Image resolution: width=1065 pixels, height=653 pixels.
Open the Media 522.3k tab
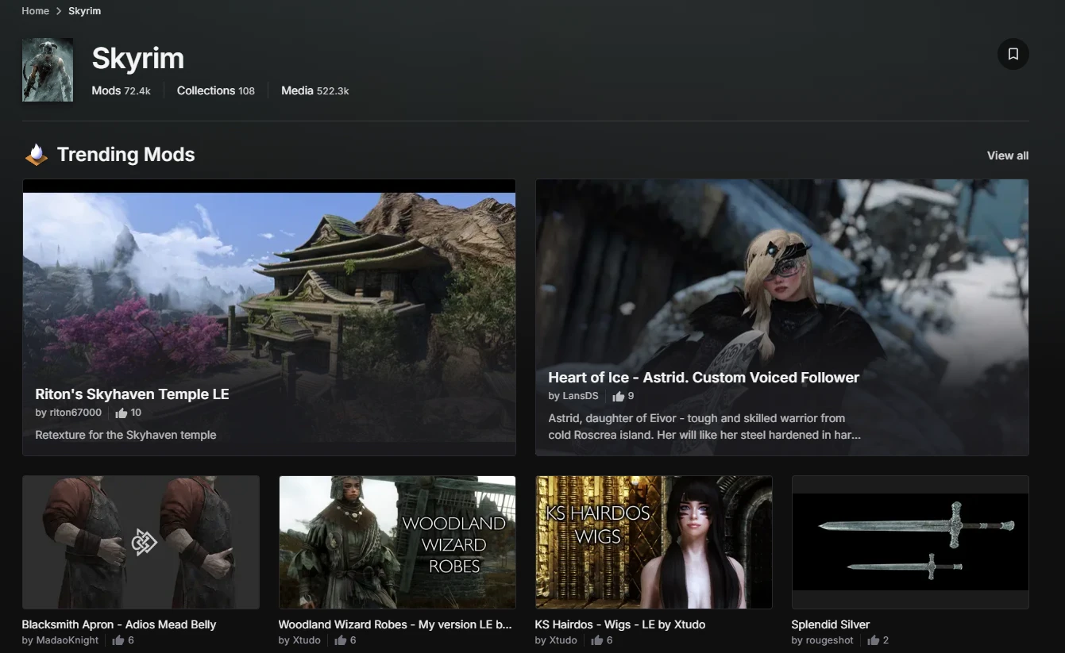[x=315, y=90]
